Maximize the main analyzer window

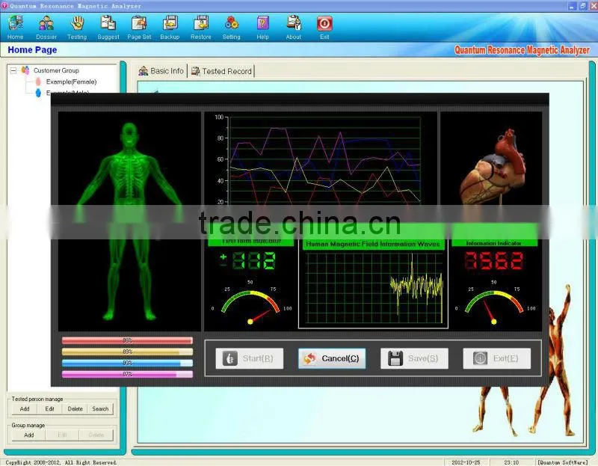(x=583, y=6)
